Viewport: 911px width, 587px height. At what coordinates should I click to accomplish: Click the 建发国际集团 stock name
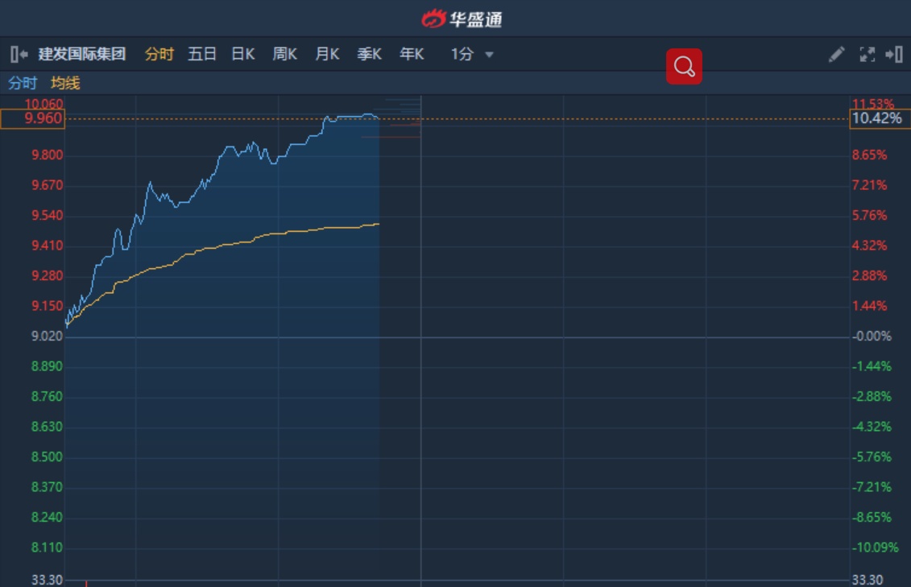(x=82, y=54)
